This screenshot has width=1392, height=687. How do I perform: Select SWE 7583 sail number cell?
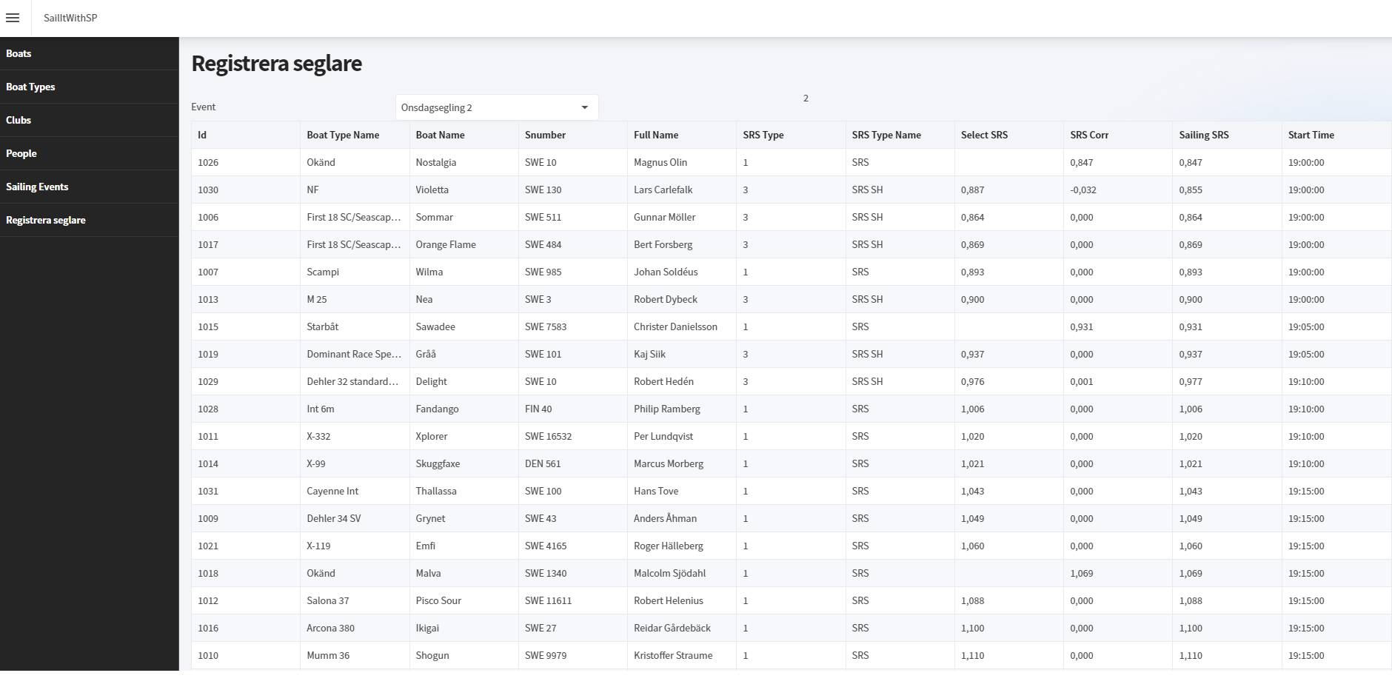pos(572,326)
